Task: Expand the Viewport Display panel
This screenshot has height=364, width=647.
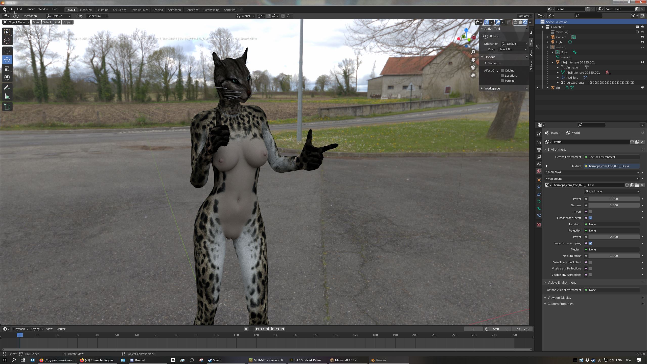Action: point(559,298)
